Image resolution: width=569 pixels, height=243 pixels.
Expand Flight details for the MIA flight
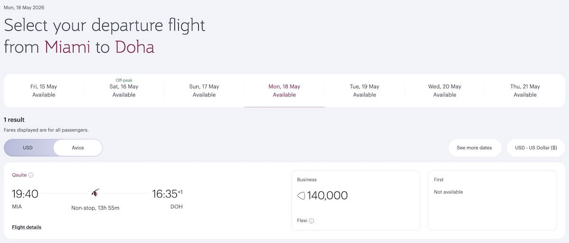(x=27, y=227)
